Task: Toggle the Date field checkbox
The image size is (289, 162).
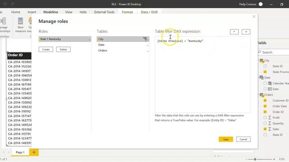Action: [x=265, y=89]
